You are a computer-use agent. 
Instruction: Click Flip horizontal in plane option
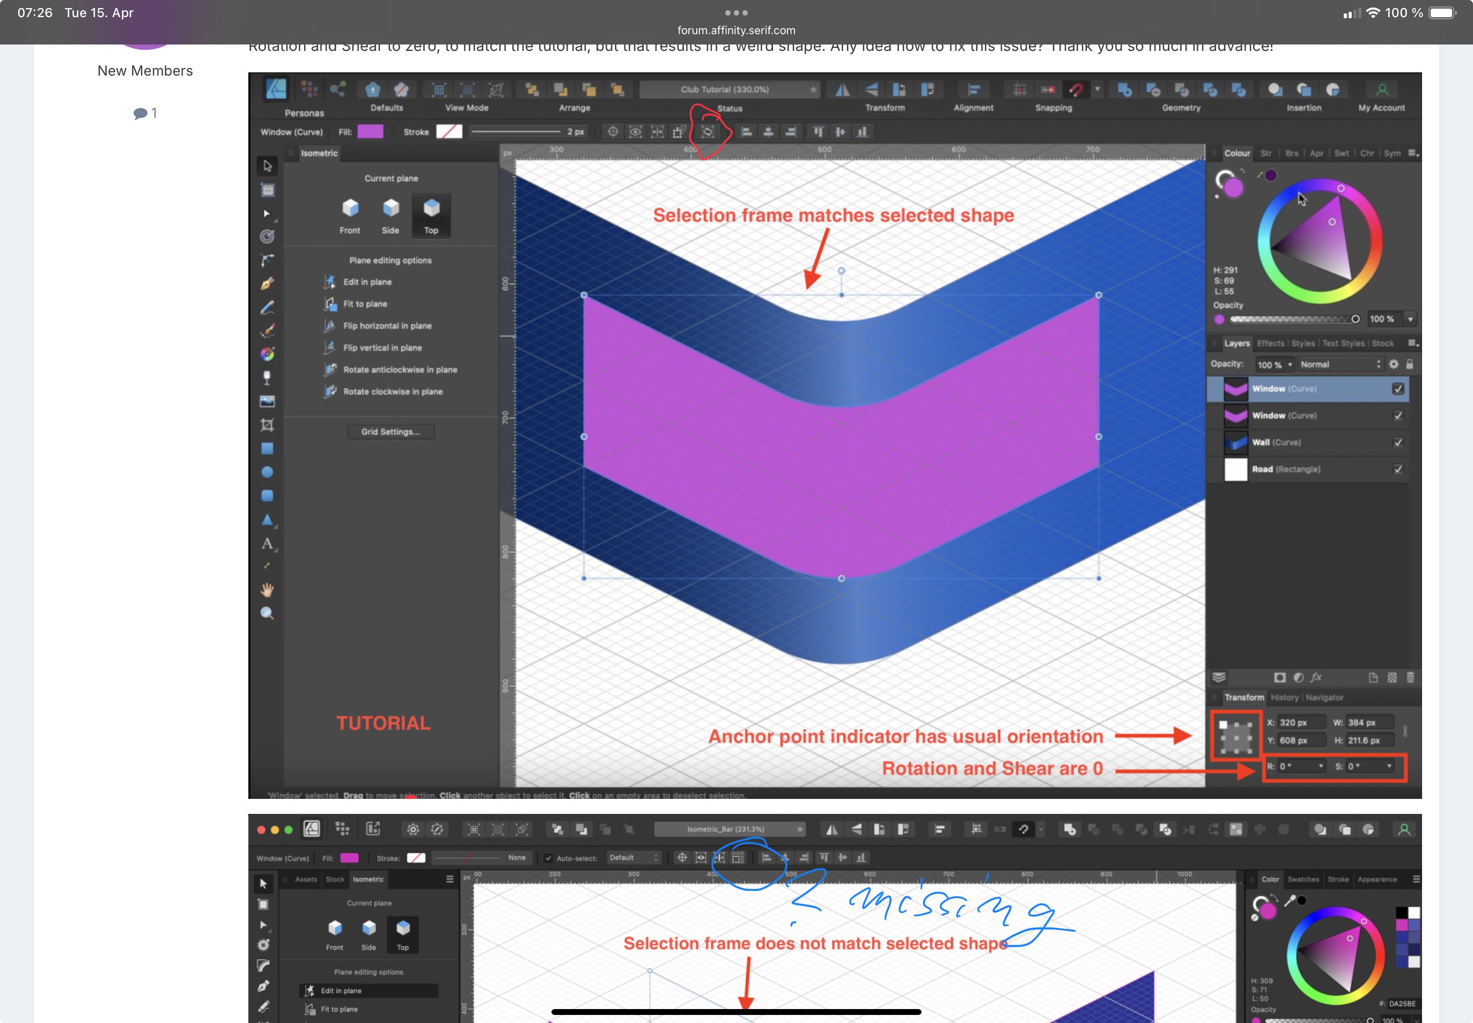tap(378, 327)
